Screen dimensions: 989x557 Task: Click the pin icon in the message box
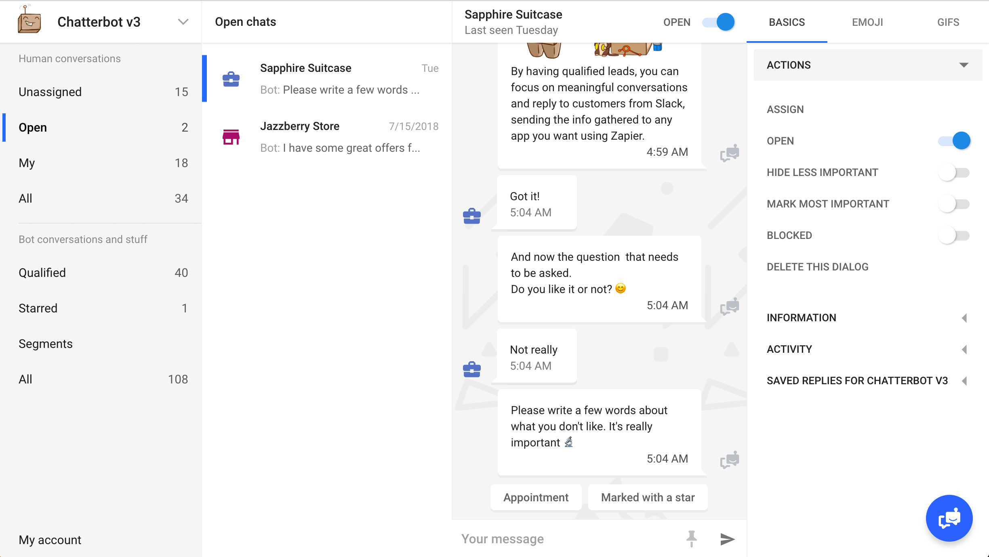pos(692,538)
